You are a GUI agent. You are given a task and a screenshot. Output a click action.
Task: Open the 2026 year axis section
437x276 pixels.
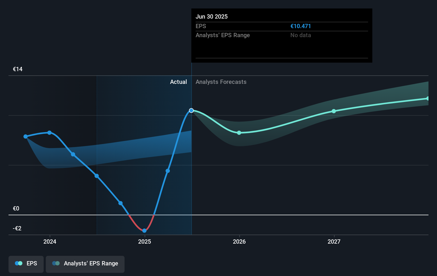[239, 242]
